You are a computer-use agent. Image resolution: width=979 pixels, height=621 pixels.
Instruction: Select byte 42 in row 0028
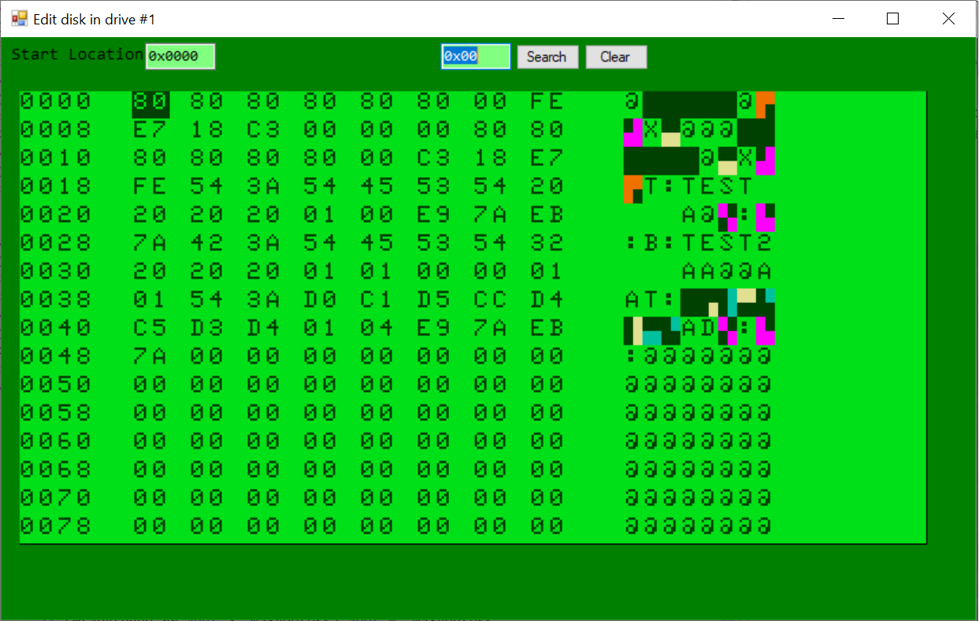(207, 243)
